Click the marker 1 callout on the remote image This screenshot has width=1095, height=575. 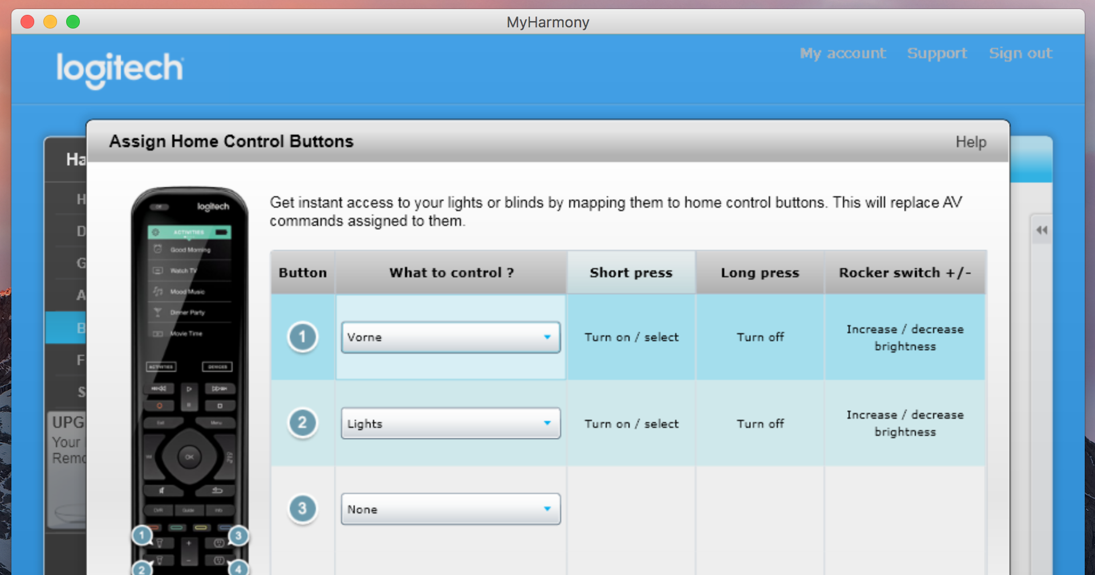142,535
